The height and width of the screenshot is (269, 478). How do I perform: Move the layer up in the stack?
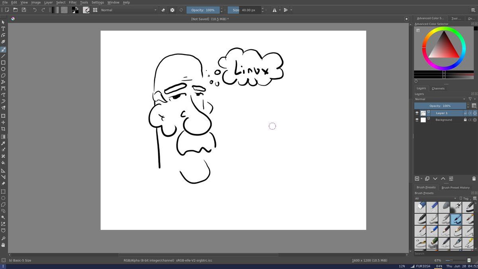pos(443,179)
